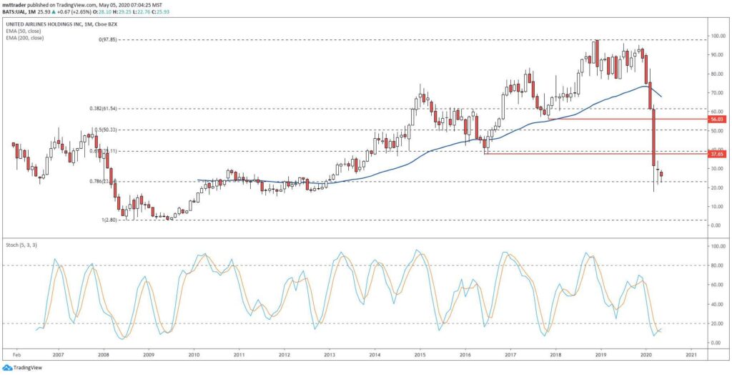Click 80.00 on the Stoch pane axis
Viewport: 732px width, 375px height.
[716, 265]
